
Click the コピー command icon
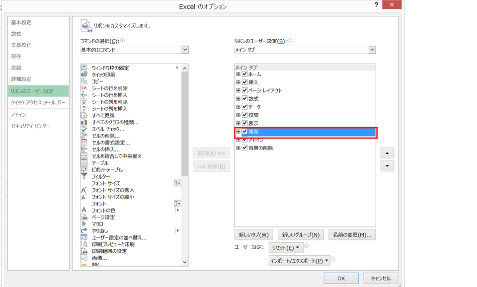[x=84, y=81]
